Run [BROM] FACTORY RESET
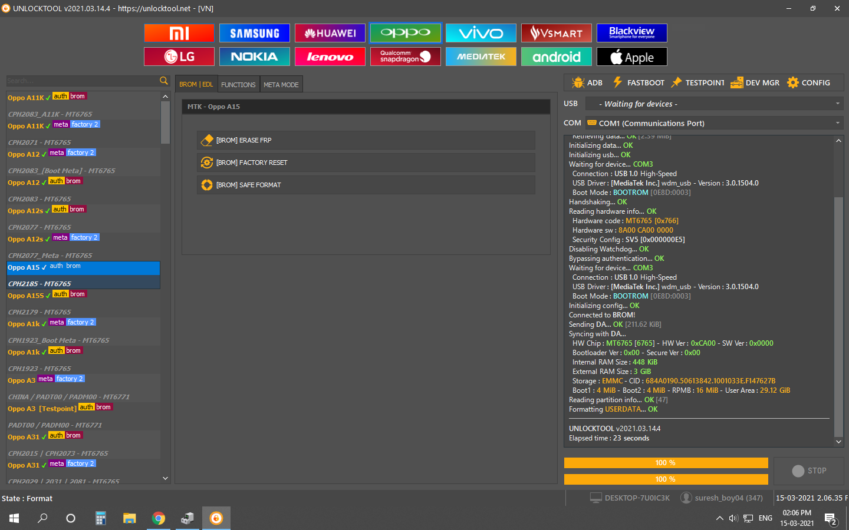The height and width of the screenshot is (530, 849). [x=366, y=163]
